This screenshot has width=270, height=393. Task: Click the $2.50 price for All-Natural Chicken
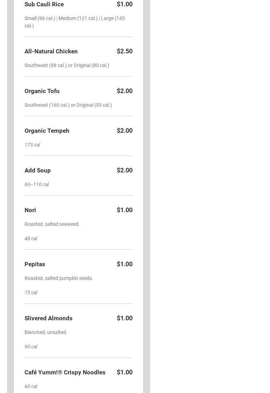click(x=124, y=51)
